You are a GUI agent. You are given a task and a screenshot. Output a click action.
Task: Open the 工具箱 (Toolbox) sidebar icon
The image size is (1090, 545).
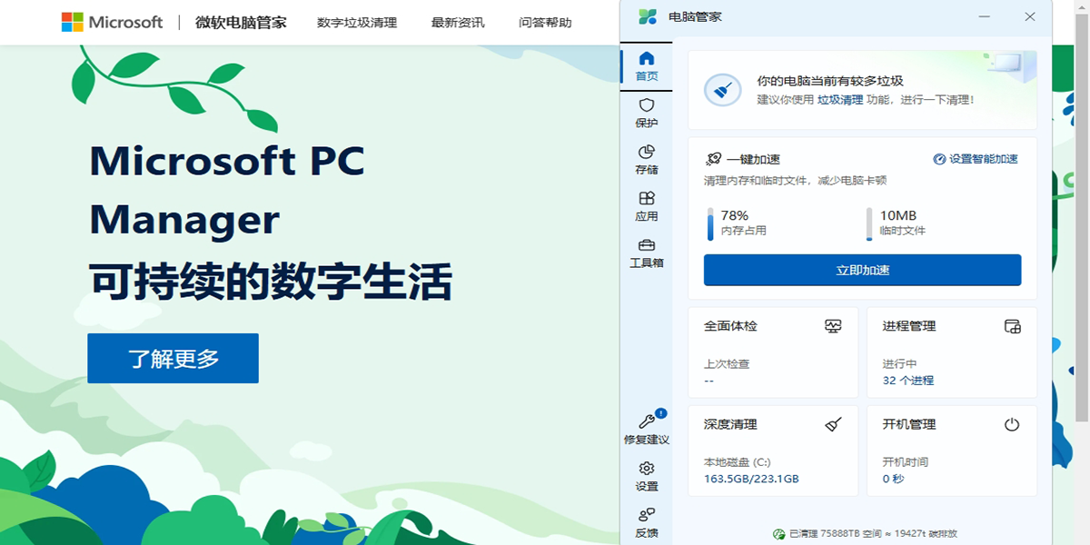[647, 246]
